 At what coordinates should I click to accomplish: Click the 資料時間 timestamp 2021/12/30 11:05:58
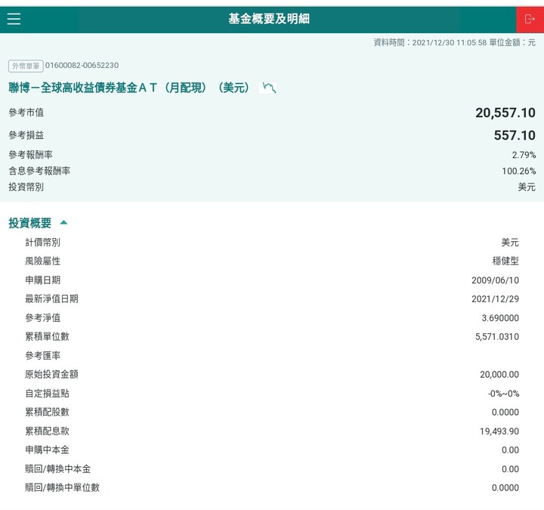450,42
